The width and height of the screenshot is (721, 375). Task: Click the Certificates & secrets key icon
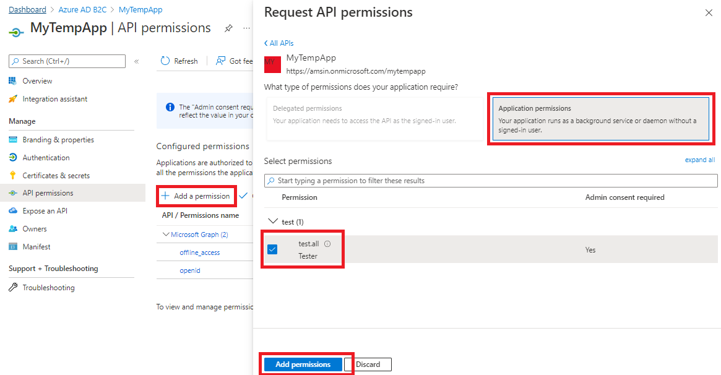coord(12,176)
